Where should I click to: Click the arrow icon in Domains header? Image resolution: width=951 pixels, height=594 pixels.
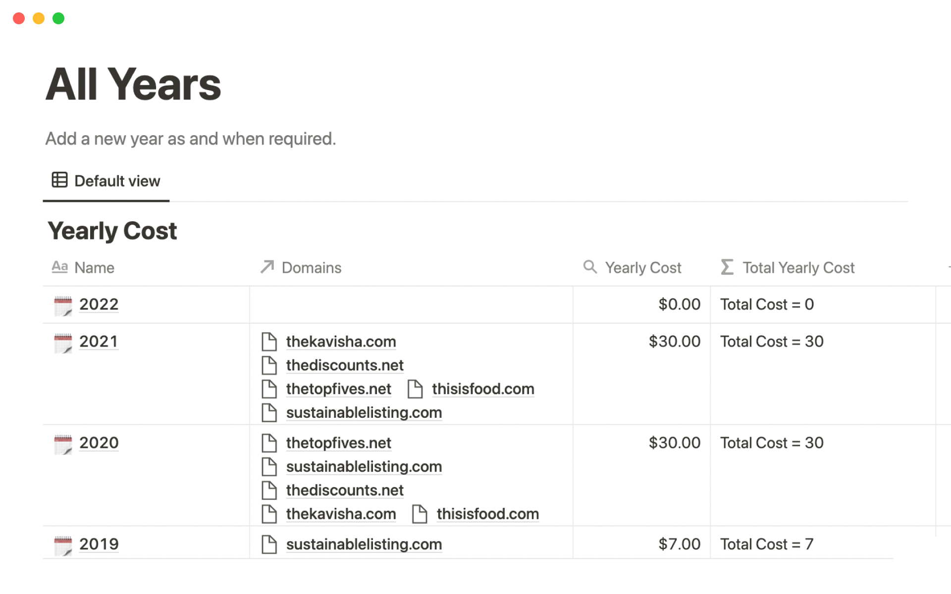267,267
